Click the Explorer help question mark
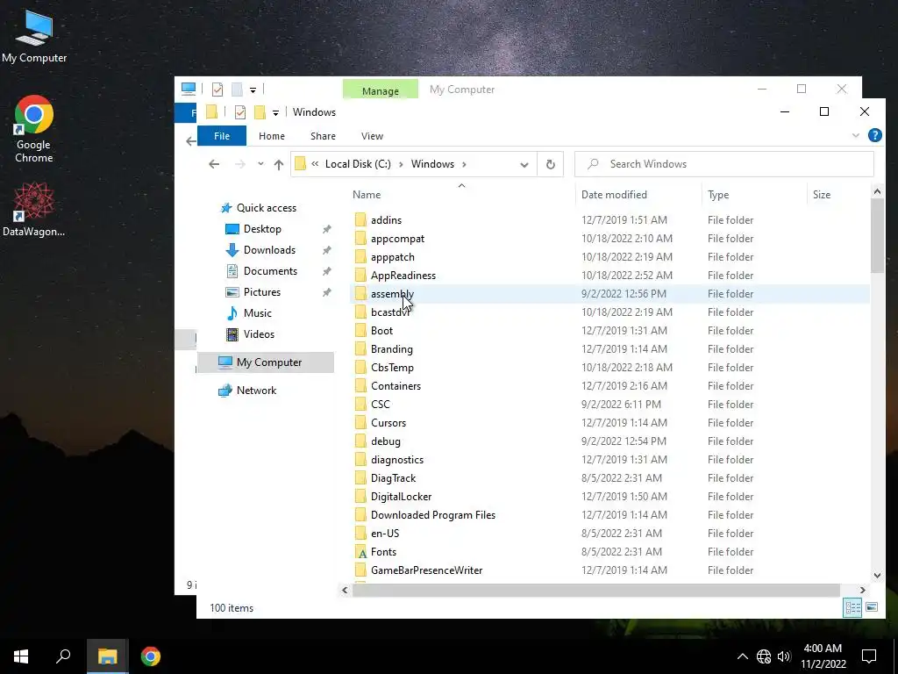Image resolution: width=898 pixels, height=674 pixels. (874, 135)
